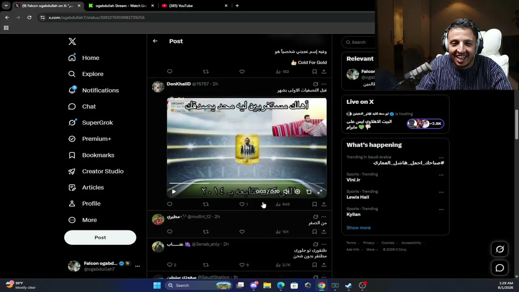The height and width of the screenshot is (292, 519).
Task: Open options for Vini Jr trend
Action: 441,175
